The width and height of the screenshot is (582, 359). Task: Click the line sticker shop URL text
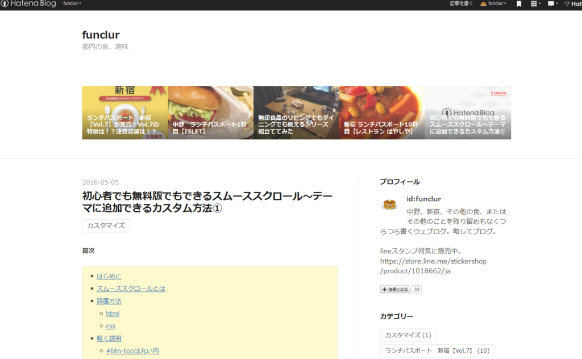pos(433,266)
